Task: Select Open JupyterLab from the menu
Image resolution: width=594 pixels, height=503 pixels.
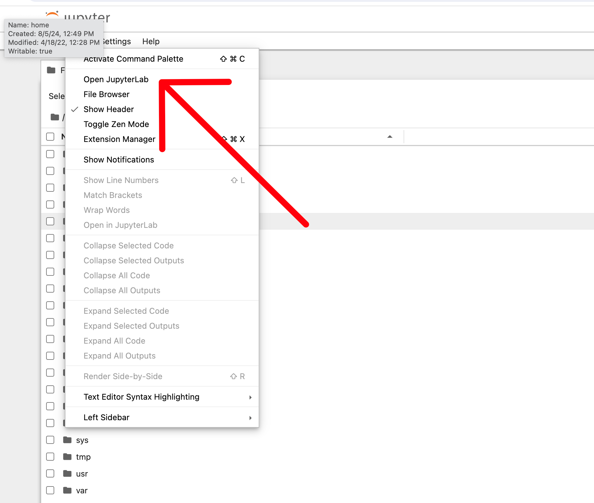Action: [x=162, y=79]
